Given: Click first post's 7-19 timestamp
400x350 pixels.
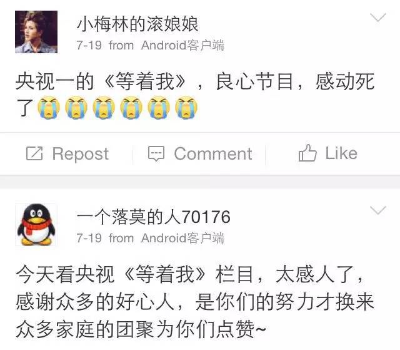Looking at the screenshot, I should 89,46.
